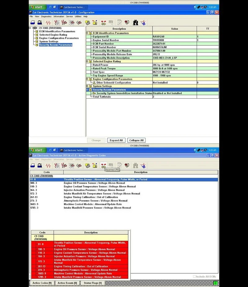The height and width of the screenshot is (287, 248).
Task: Open the Information menu in the Configuration window
Action: pyautogui.click(x=59, y=16)
